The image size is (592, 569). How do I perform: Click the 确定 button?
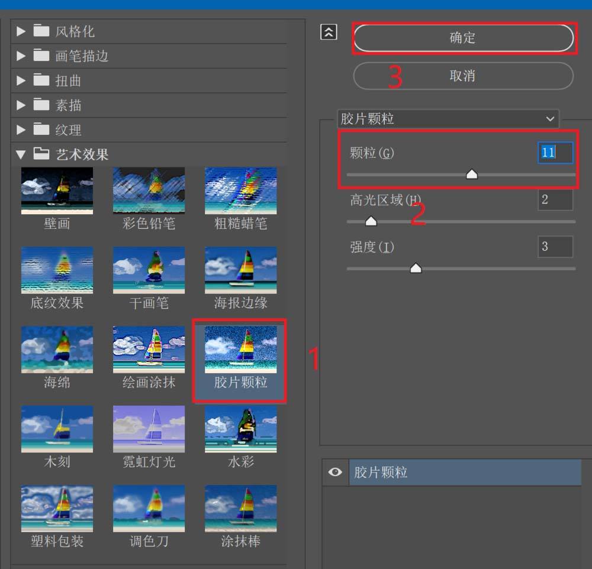click(463, 38)
